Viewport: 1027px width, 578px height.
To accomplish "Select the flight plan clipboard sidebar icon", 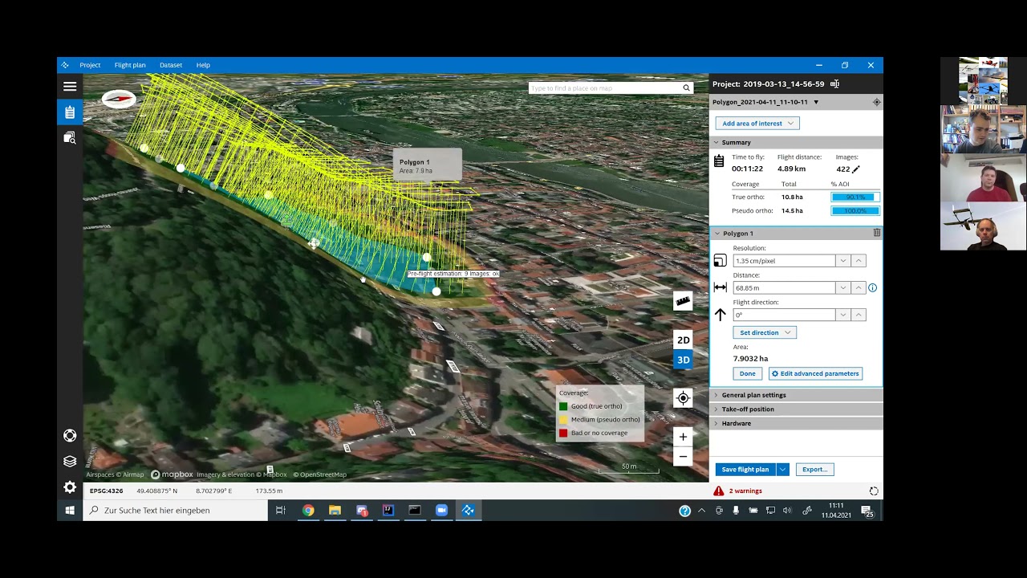I will point(70,112).
